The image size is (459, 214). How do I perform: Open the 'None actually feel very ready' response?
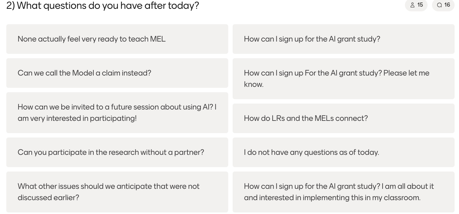click(x=117, y=39)
